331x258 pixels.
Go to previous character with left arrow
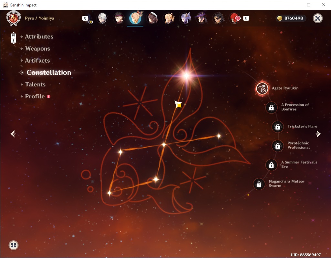tap(13, 134)
